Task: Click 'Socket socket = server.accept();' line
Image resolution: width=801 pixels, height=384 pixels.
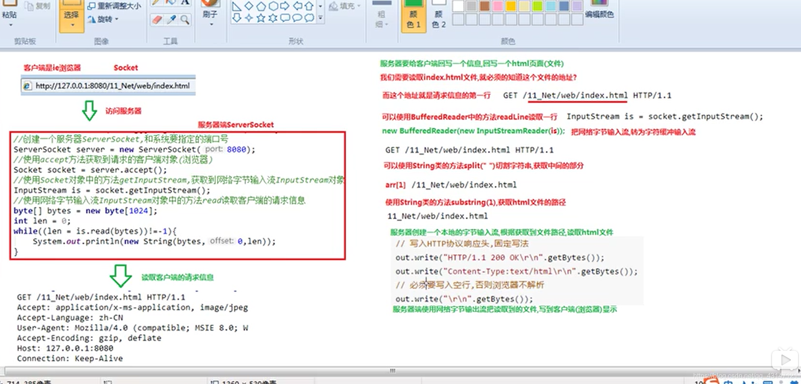Action: click(x=90, y=170)
